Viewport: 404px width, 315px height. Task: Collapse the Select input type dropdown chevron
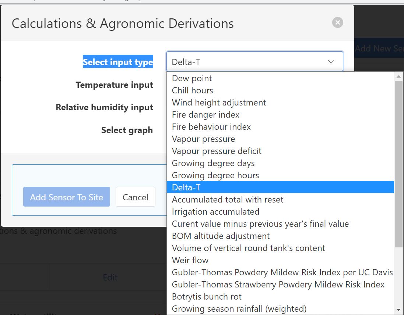pos(331,62)
